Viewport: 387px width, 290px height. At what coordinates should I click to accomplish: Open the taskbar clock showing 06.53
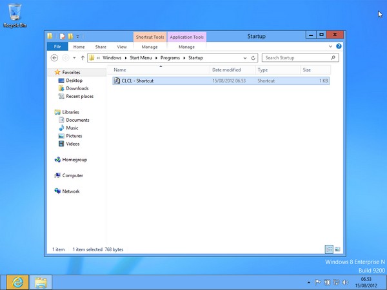[366, 282]
